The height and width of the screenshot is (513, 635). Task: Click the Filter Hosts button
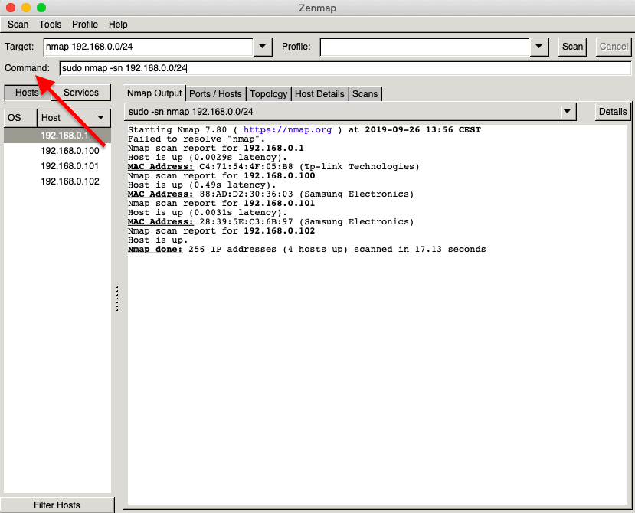pos(57,505)
